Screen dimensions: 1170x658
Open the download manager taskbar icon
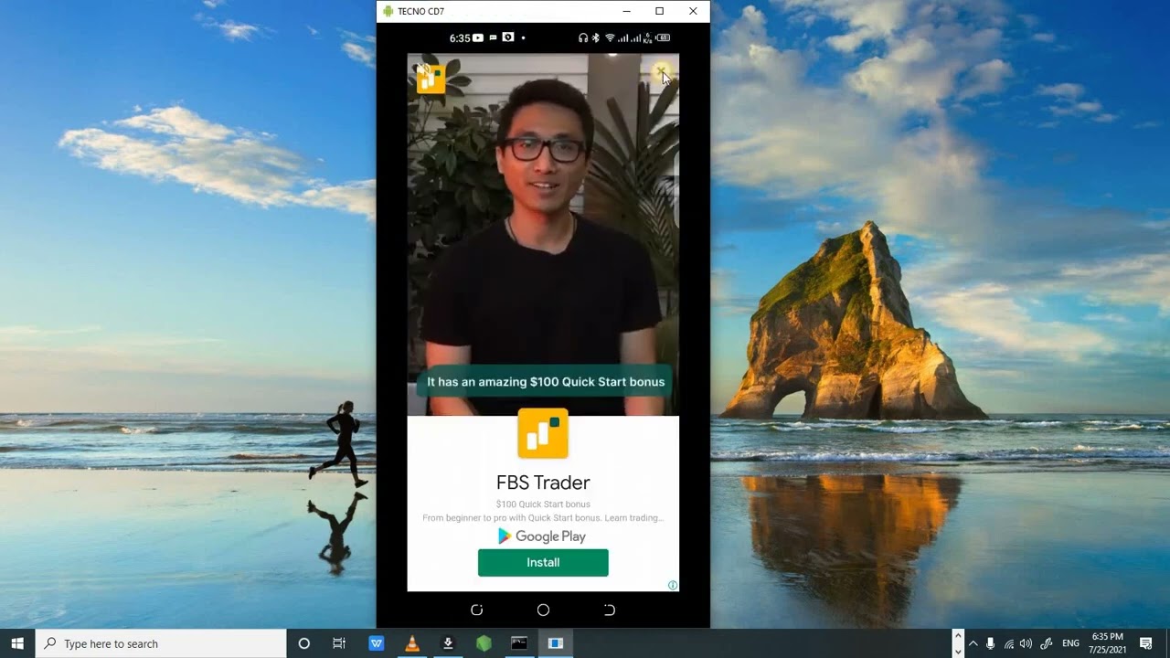coord(448,643)
